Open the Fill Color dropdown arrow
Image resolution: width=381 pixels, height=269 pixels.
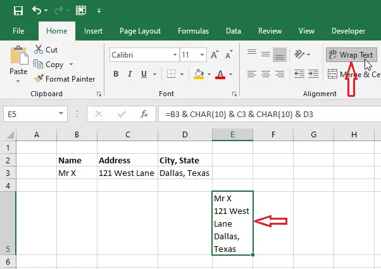(209, 74)
